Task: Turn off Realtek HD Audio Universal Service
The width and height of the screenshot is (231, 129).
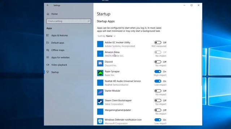Action: coord(158,81)
